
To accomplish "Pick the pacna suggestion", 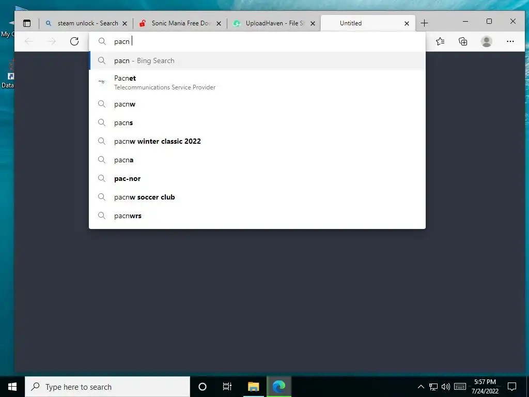I will [x=257, y=160].
